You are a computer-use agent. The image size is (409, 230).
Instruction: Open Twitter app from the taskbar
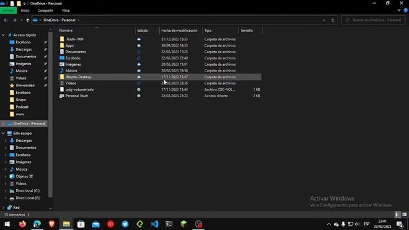point(125,224)
